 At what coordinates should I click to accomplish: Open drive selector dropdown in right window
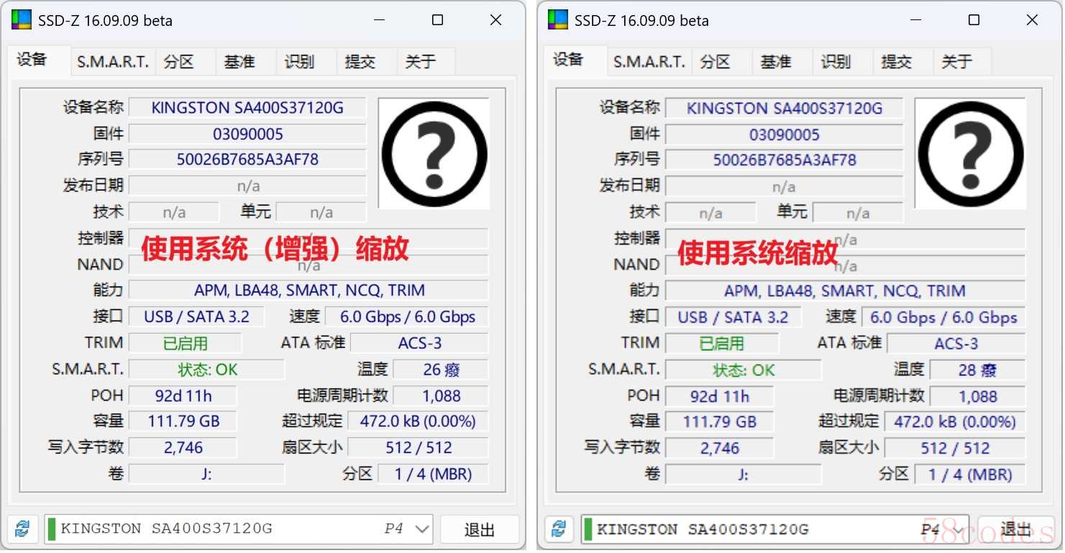[x=959, y=530]
